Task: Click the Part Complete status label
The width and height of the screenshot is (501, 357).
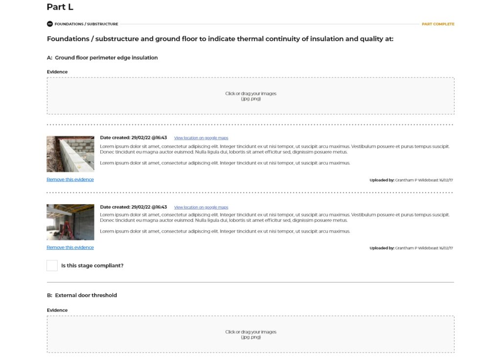Action: [438, 24]
